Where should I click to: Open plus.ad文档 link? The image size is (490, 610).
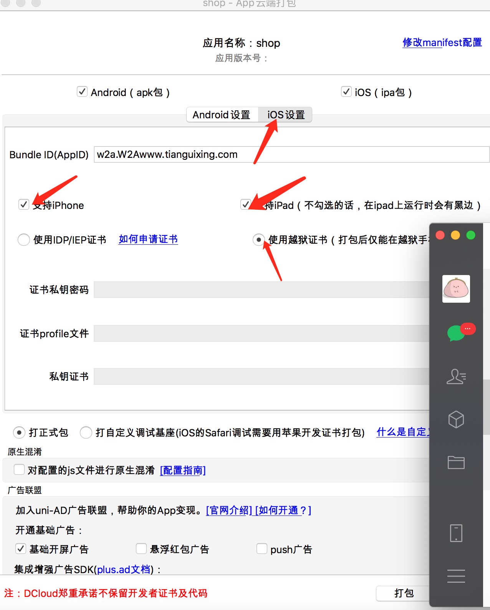click(x=124, y=569)
